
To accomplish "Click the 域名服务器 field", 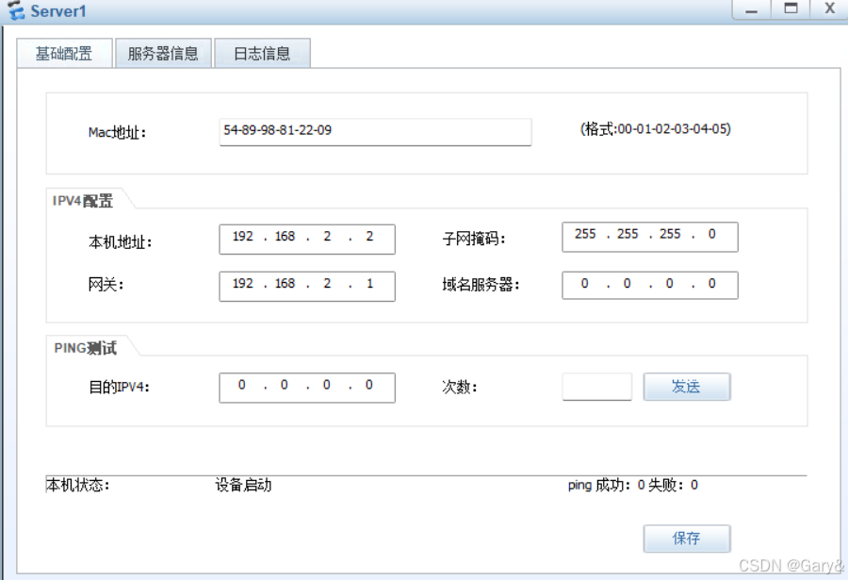I will 650,285.
